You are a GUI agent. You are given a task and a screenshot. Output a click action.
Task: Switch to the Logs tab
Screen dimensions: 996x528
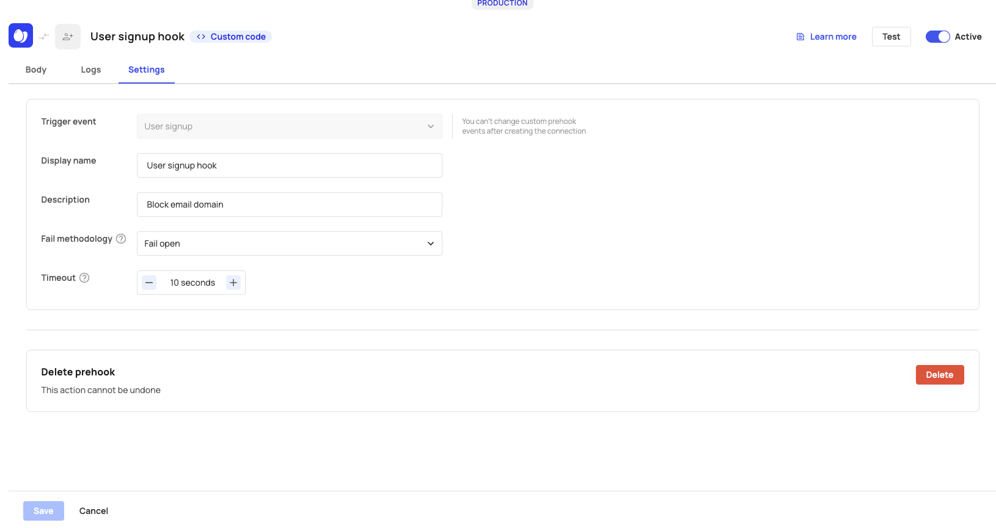click(91, 70)
